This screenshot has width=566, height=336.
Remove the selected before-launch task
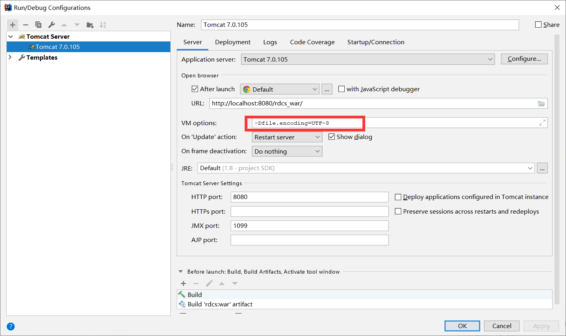pos(196,283)
